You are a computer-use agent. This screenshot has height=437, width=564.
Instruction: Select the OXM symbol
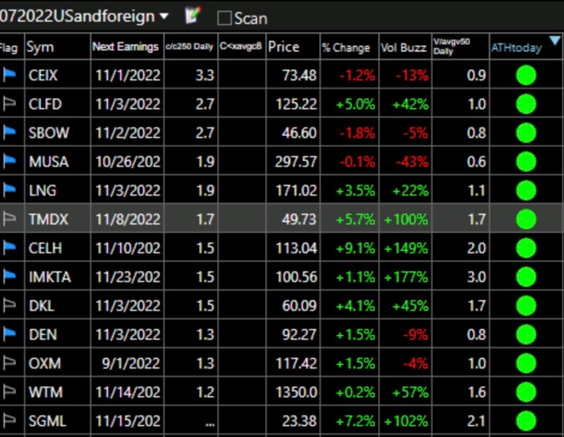coord(44,363)
